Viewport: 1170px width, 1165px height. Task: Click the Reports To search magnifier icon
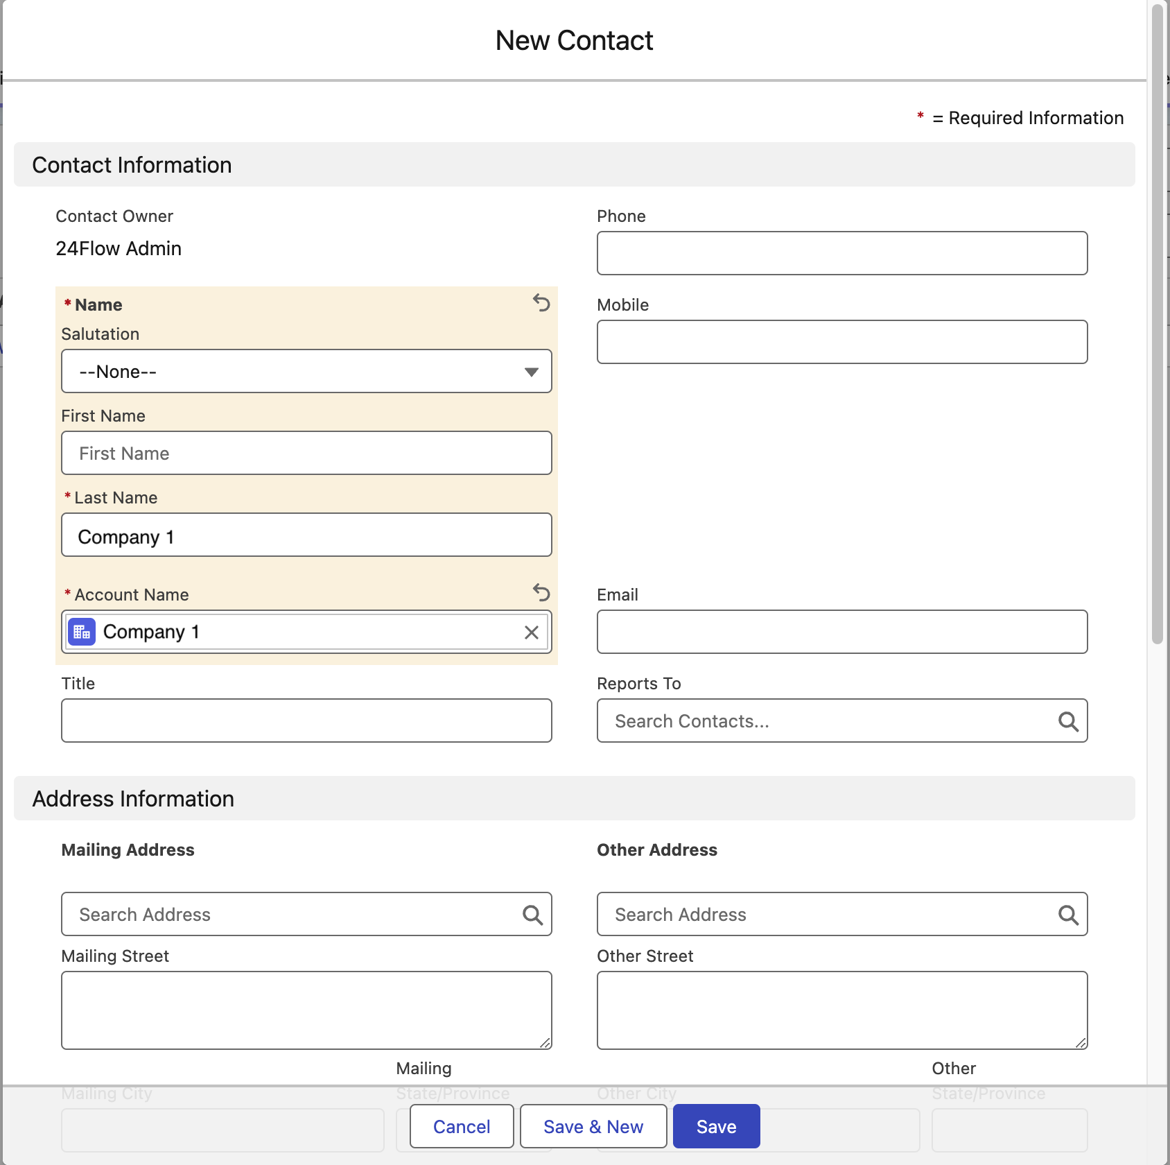[1068, 722]
